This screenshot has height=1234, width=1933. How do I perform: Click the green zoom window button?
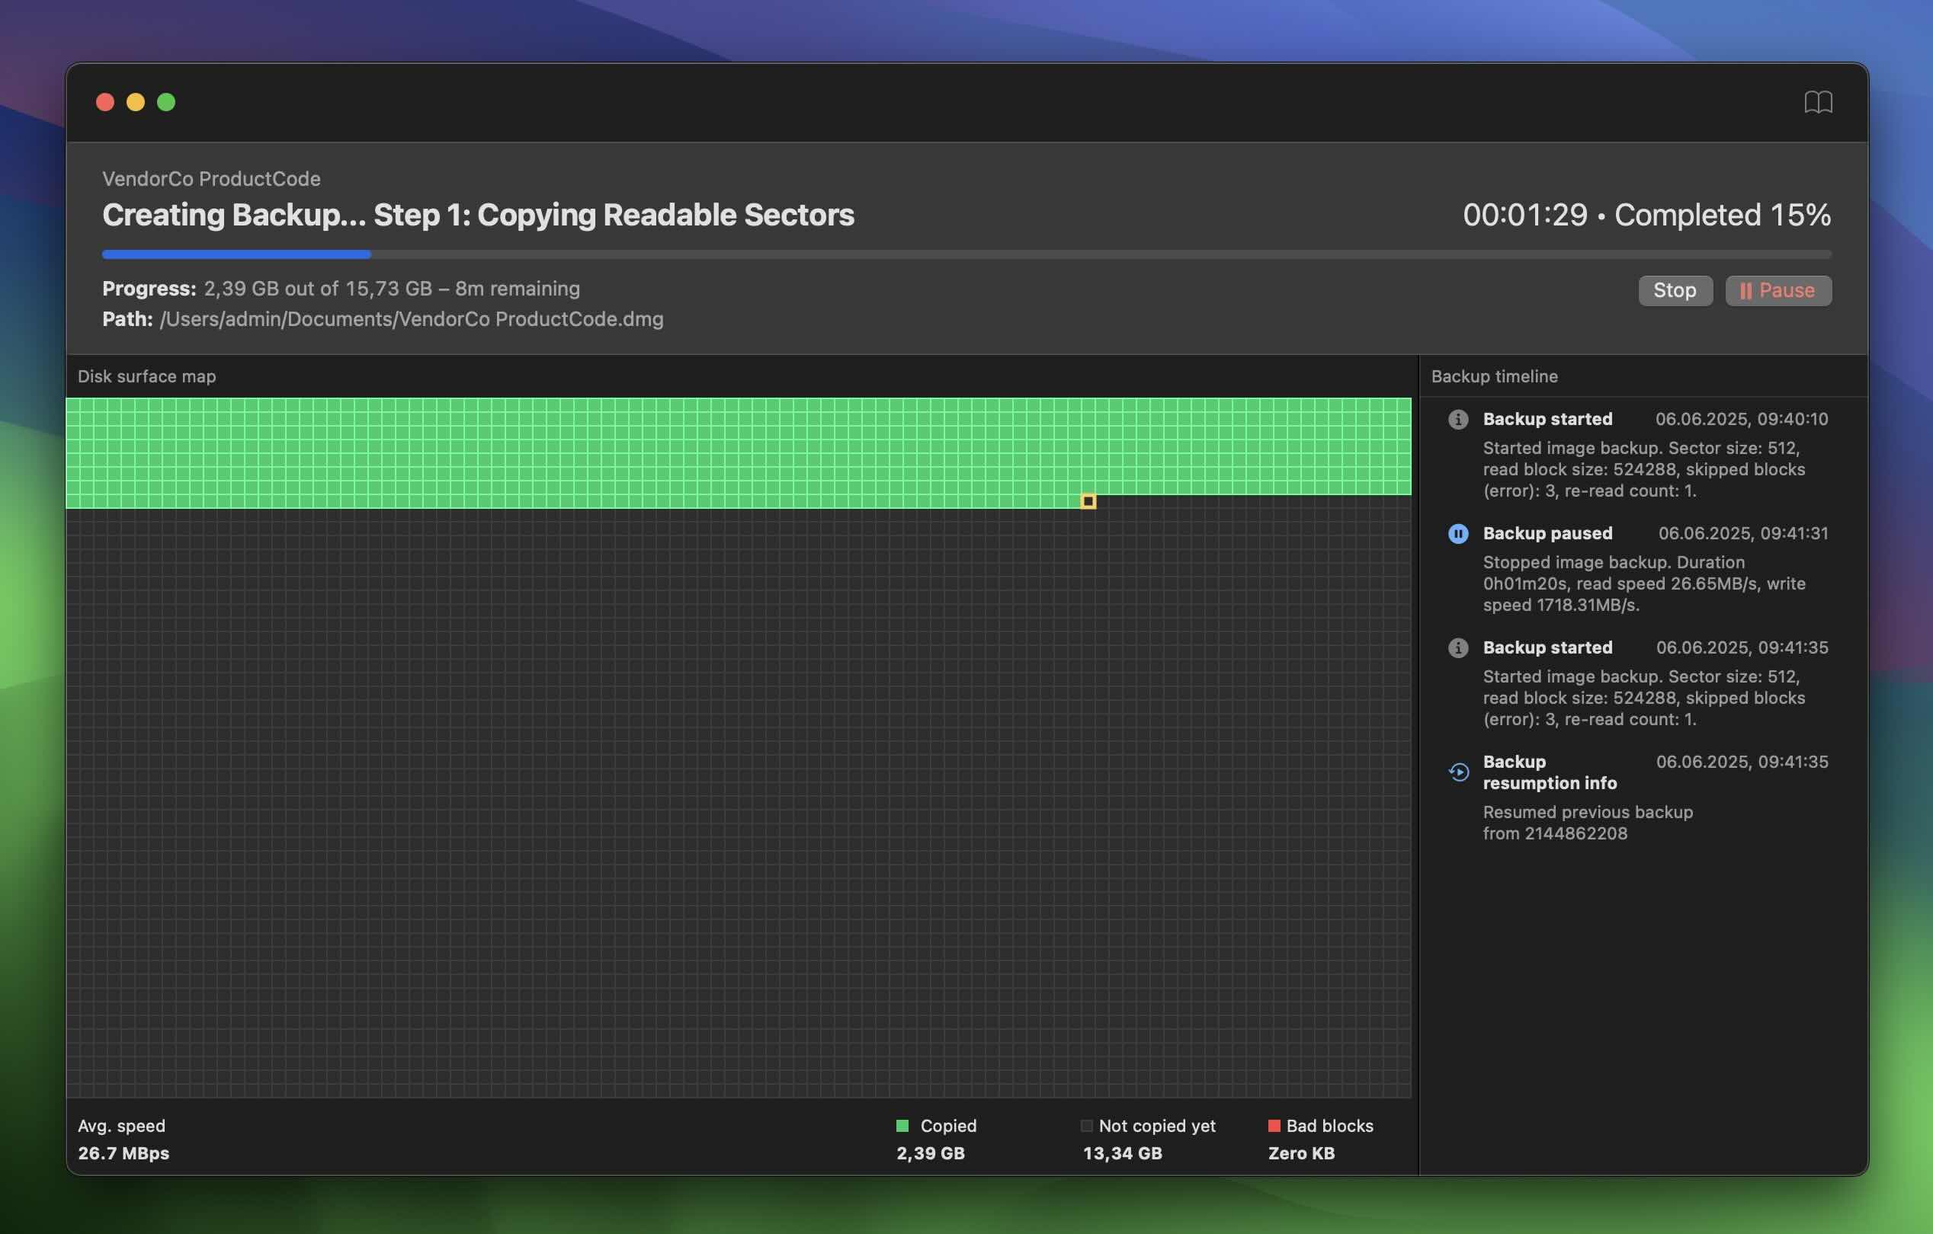166,102
